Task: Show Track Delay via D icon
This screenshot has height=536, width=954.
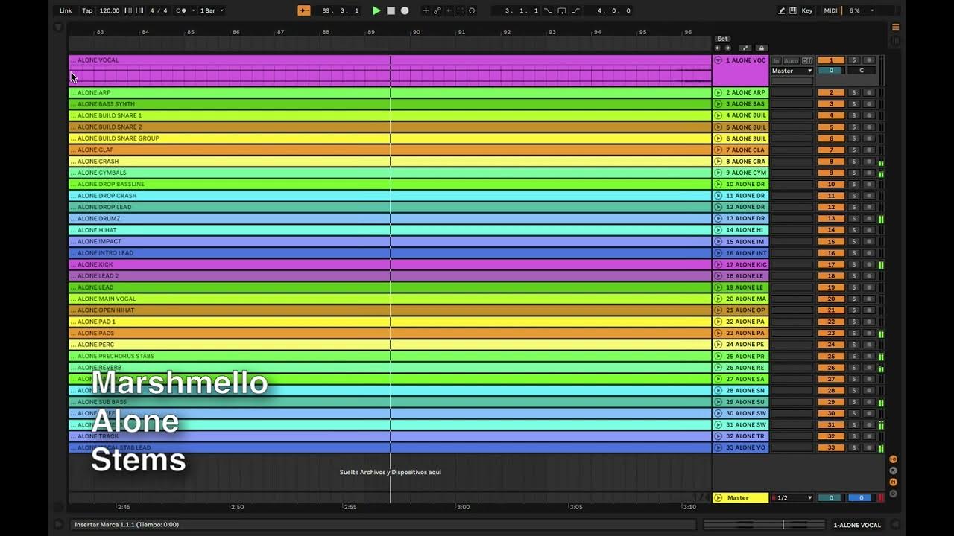Action: coord(893,493)
